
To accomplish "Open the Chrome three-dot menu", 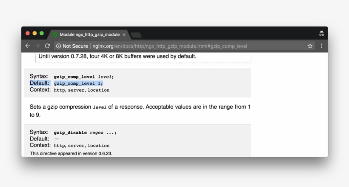I will tap(321, 46).
